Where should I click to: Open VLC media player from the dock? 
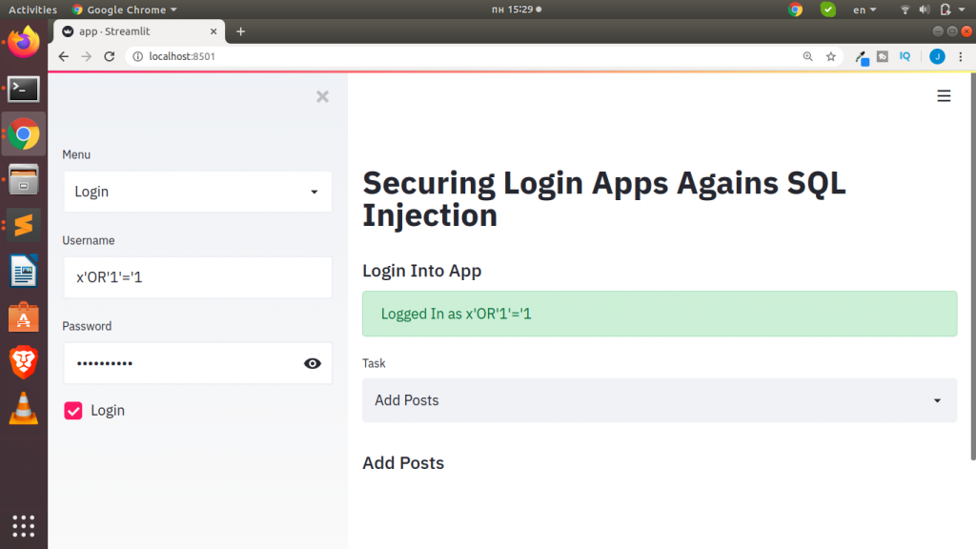(22, 407)
